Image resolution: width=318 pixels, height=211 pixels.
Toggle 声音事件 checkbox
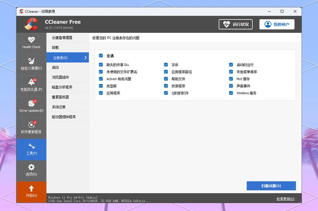231,86
